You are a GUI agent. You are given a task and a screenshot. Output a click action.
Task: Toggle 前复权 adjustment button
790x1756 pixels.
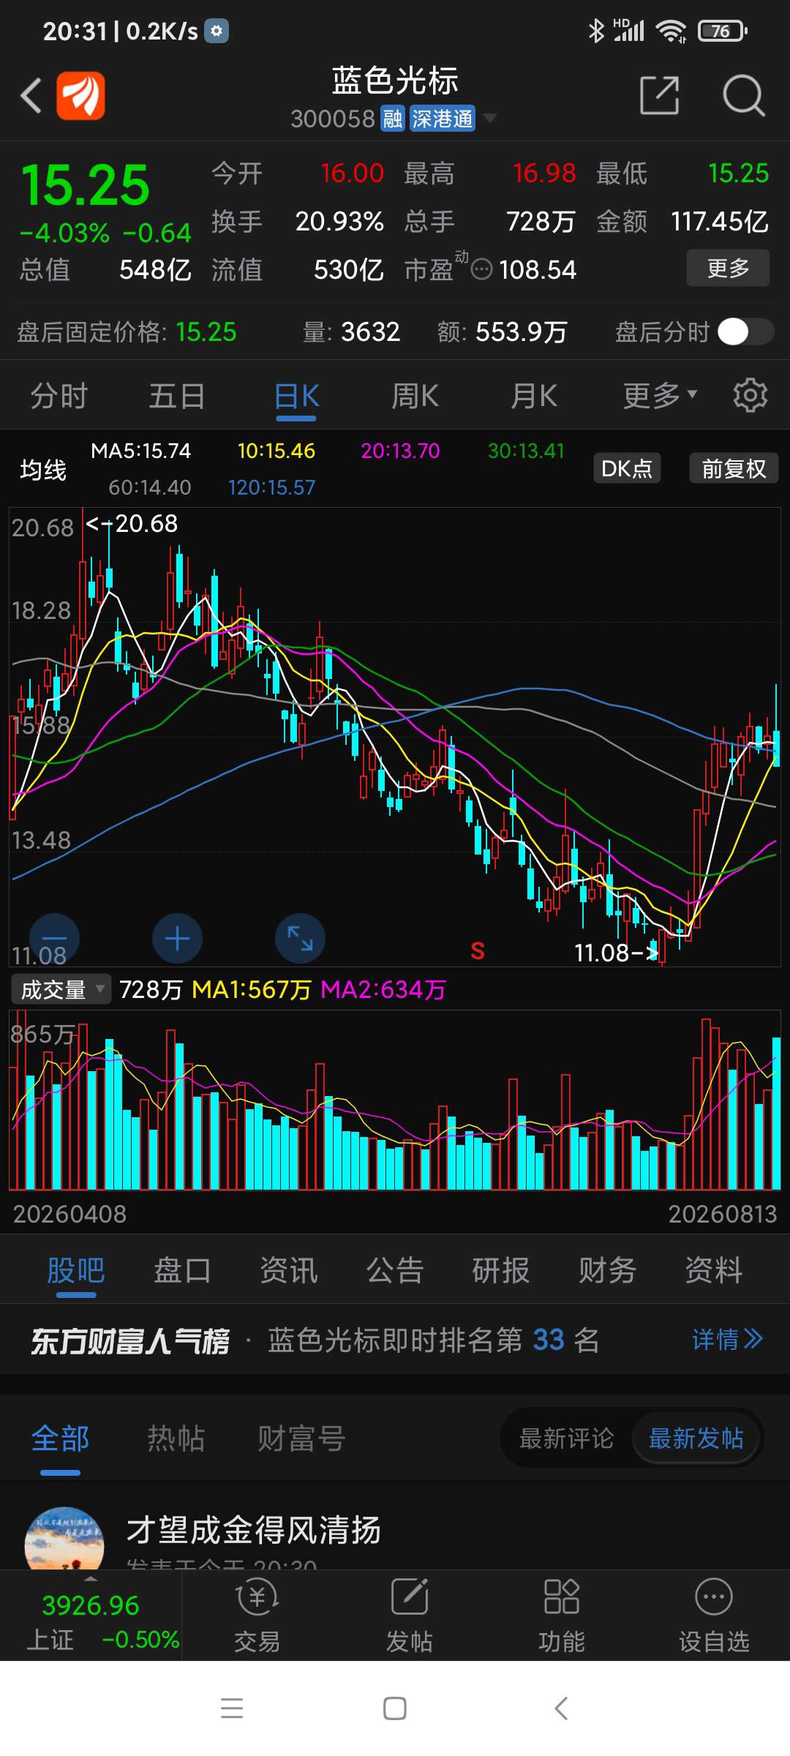734,468
